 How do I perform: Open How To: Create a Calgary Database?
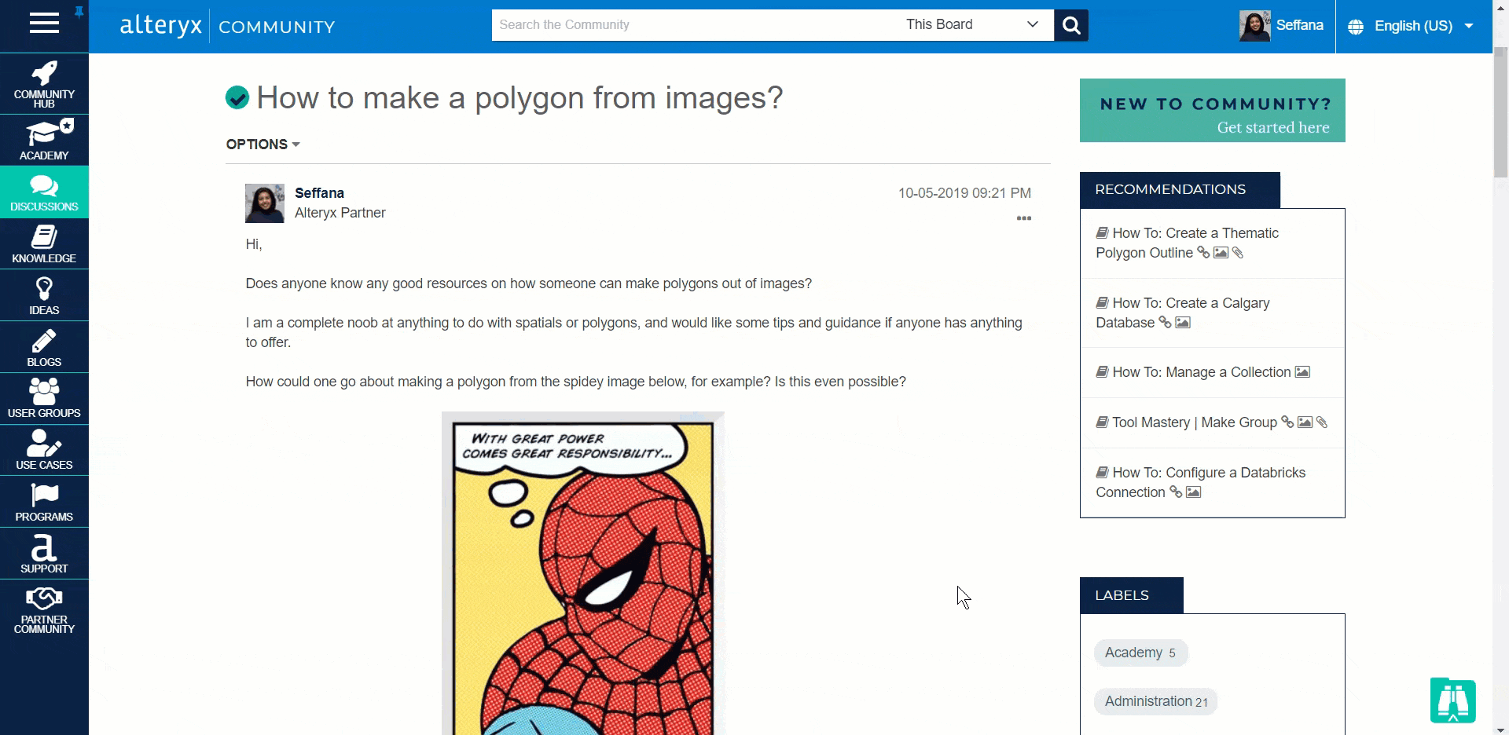coord(1182,313)
